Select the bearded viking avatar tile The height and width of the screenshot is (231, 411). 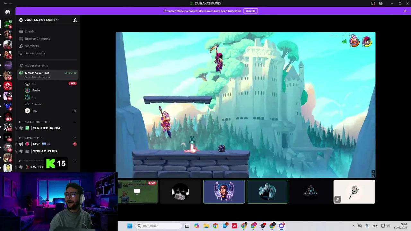pos(267,192)
